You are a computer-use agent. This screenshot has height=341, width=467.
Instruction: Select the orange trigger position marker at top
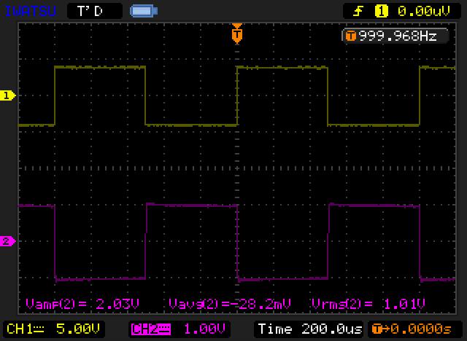236,33
